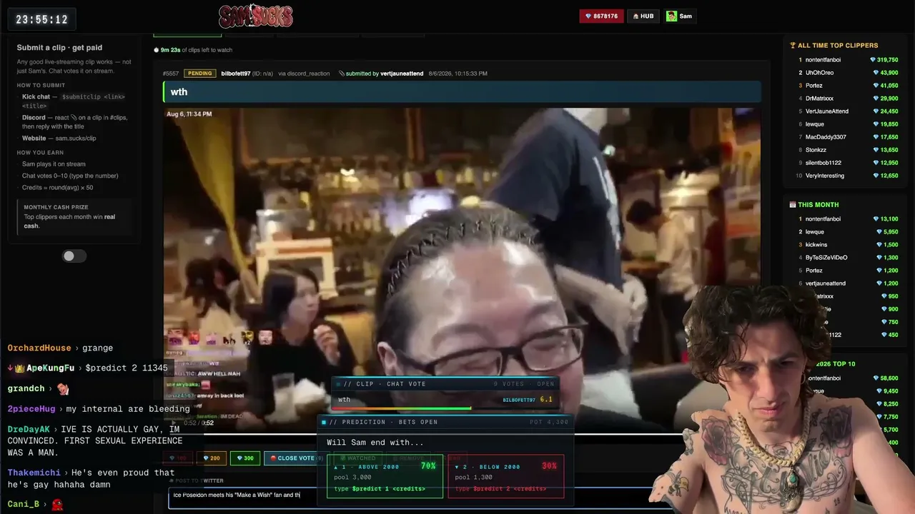
Task: Click the stream clock showing 23:55:12
Action: [x=42, y=19]
